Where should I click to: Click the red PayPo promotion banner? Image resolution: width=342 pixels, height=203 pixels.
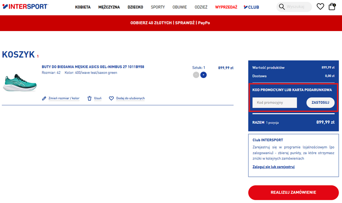170,23
